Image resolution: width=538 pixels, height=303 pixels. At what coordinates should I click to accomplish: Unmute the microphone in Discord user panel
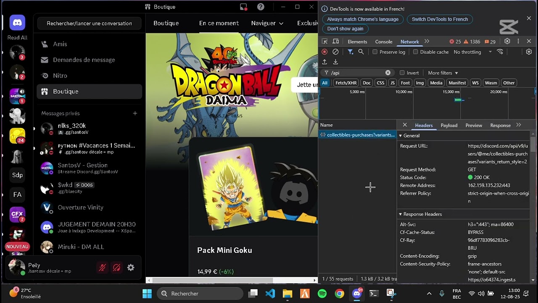click(x=102, y=268)
